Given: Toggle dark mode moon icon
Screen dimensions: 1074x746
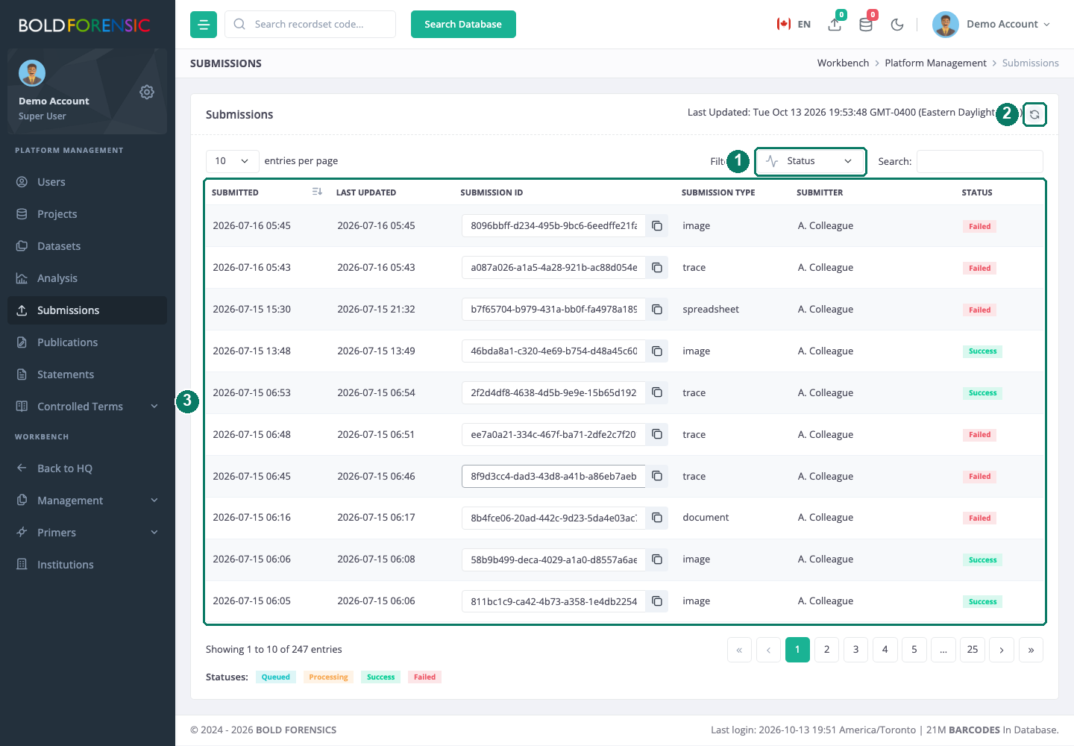Looking at the screenshot, I should coord(897,25).
